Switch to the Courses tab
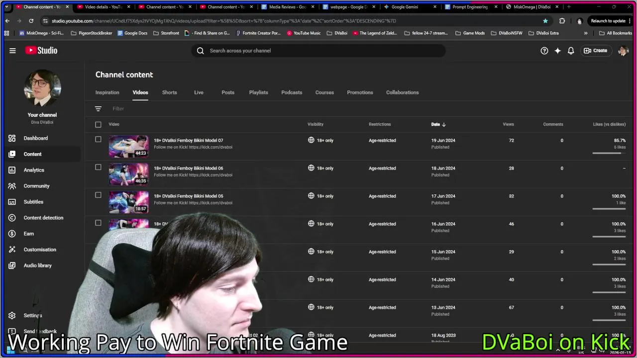Image resolution: width=637 pixels, height=358 pixels. point(324,92)
